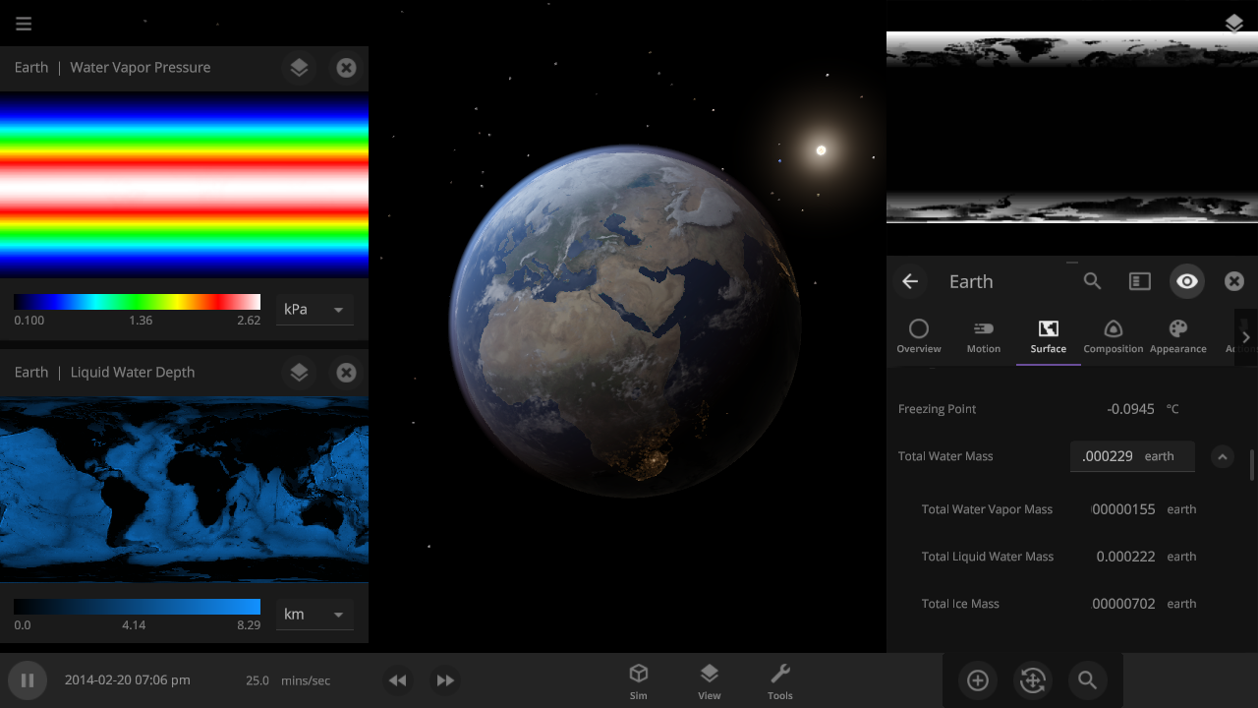
Task: Click the add object plus icon
Action: pyautogui.click(x=977, y=680)
